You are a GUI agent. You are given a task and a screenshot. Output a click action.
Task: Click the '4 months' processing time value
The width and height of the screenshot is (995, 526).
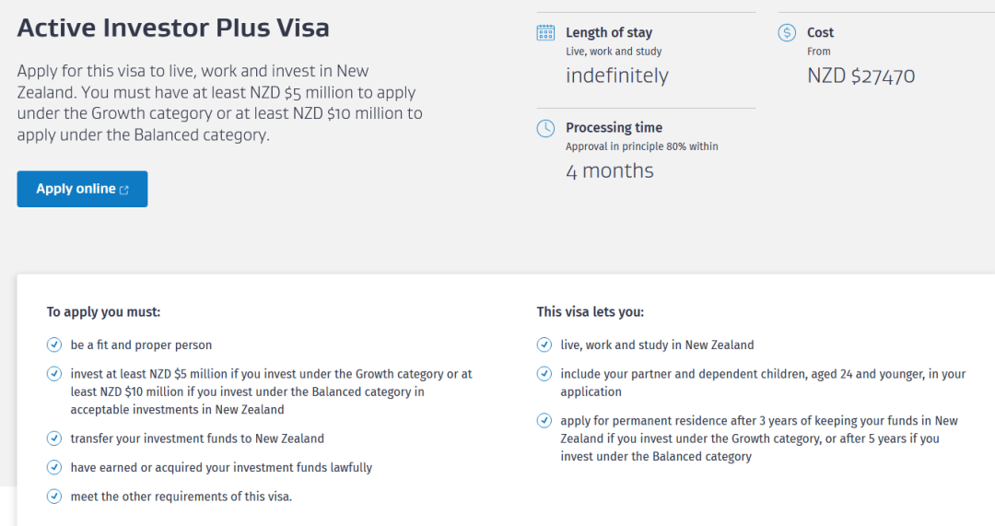(609, 171)
